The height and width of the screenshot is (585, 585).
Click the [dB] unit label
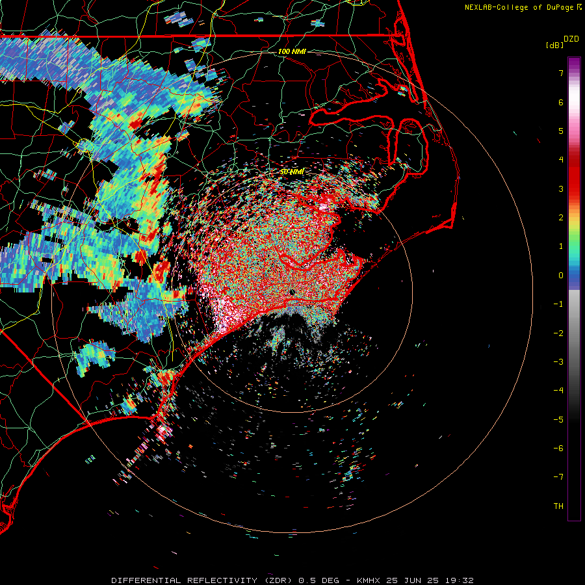(x=554, y=45)
